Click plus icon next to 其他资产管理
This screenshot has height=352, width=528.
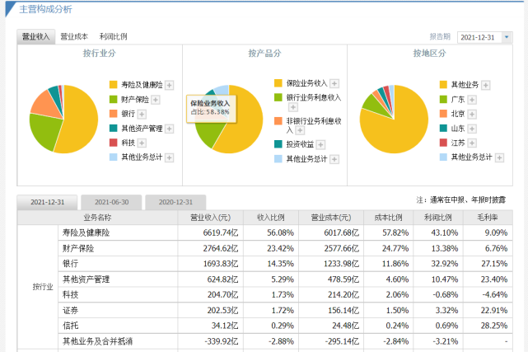point(170,129)
